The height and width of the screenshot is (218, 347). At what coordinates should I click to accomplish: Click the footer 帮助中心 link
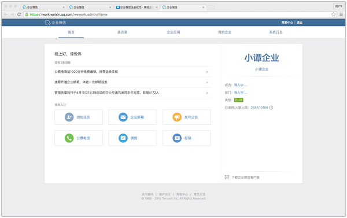pos(182,194)
